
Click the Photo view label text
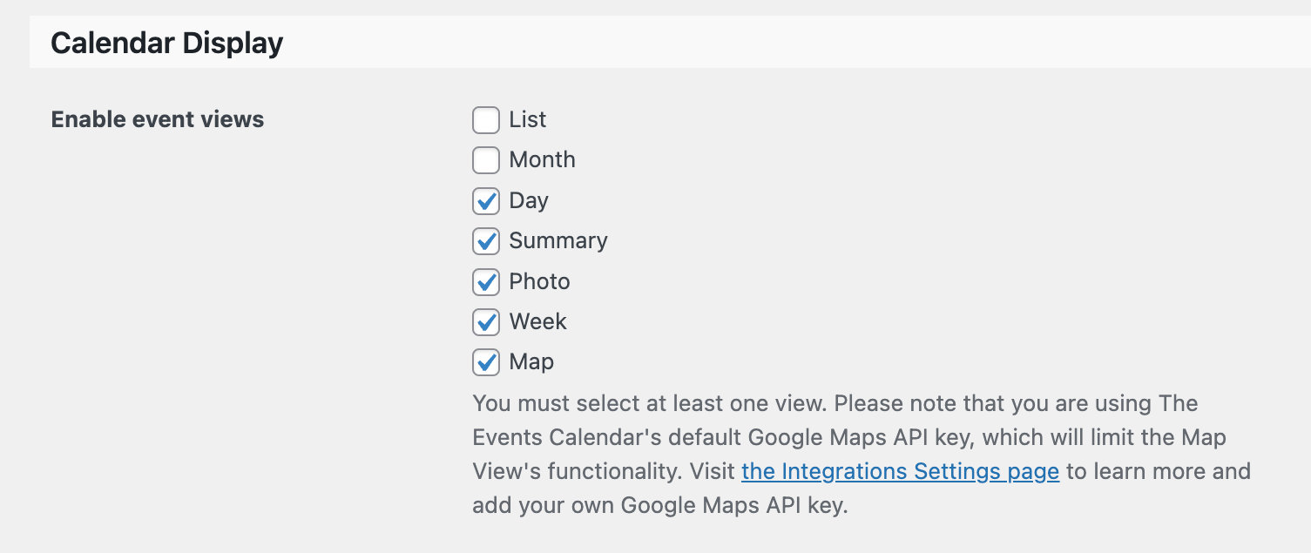tap(539, 281)
